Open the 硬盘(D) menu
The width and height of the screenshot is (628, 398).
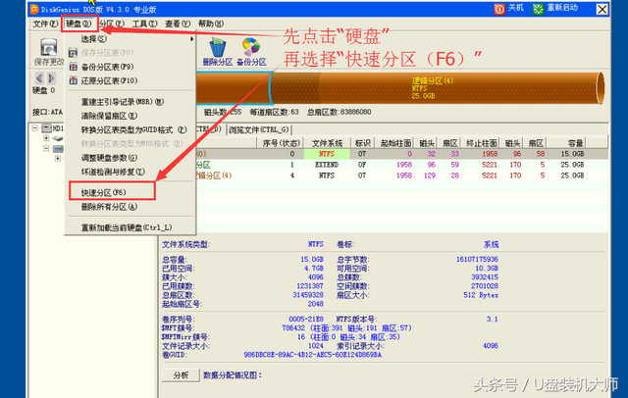78,24
